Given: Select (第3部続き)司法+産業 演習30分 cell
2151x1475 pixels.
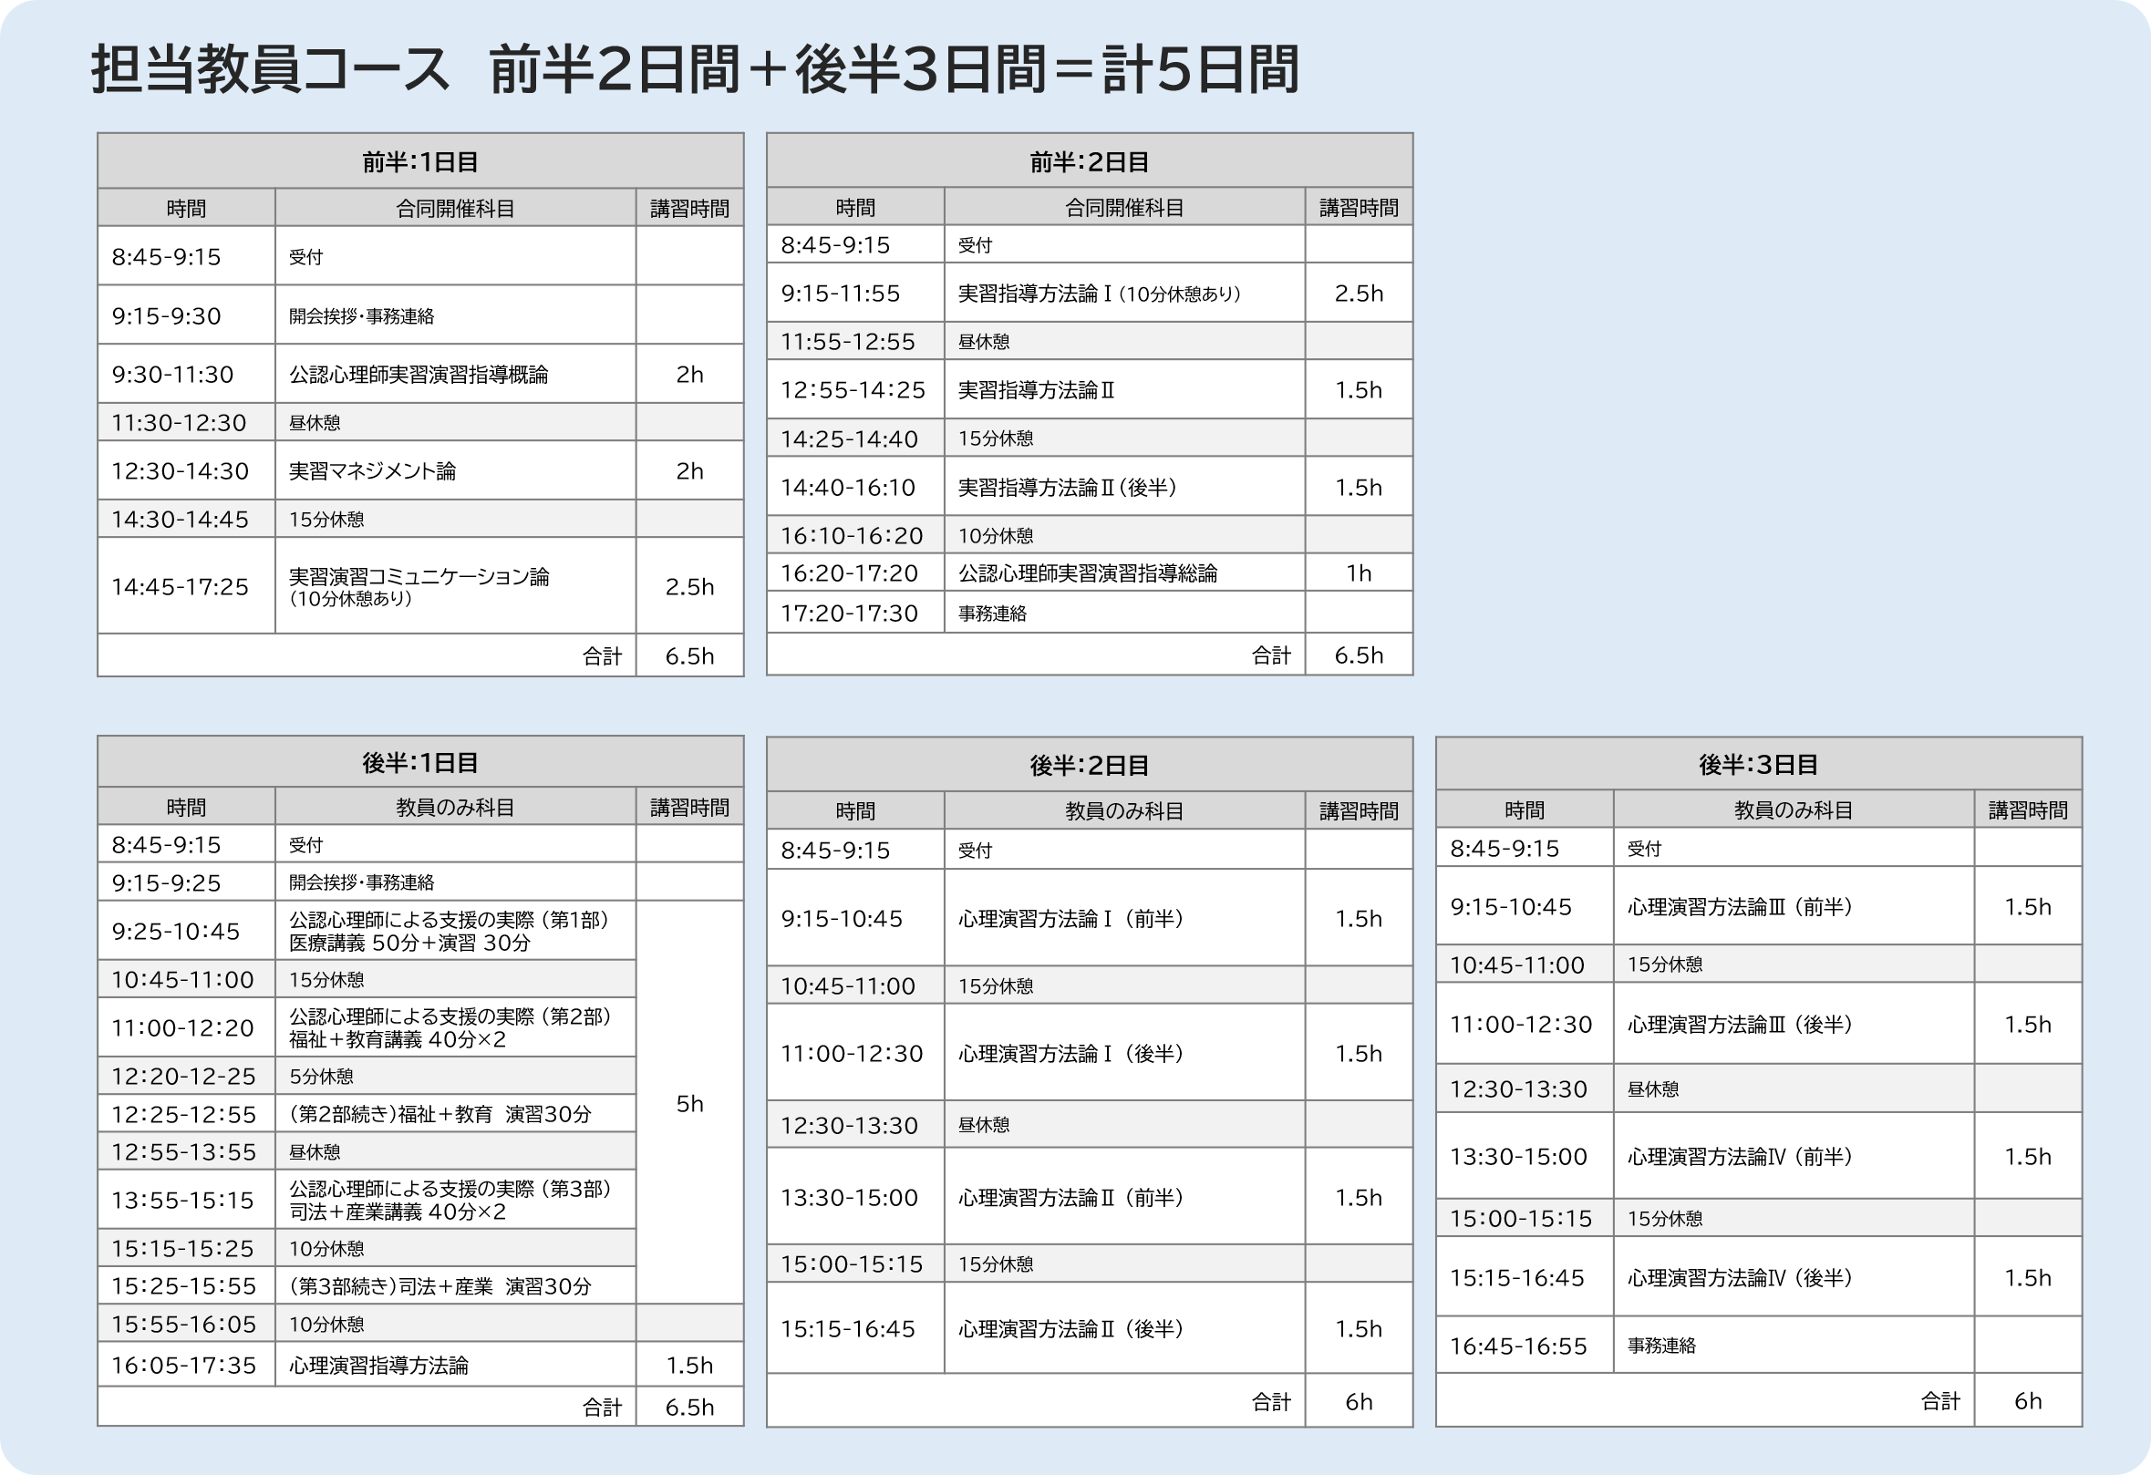Looking at the screenshot, I should tap(455, 1285).
